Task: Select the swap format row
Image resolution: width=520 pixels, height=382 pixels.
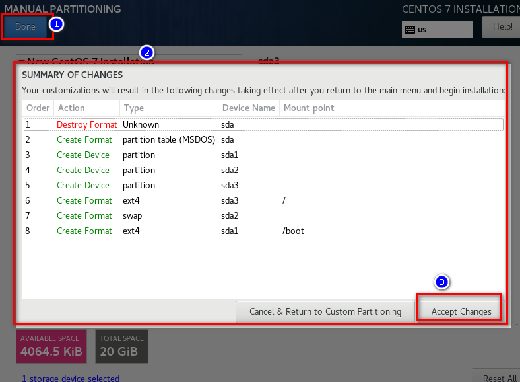Action: click(x=263, y=216)
